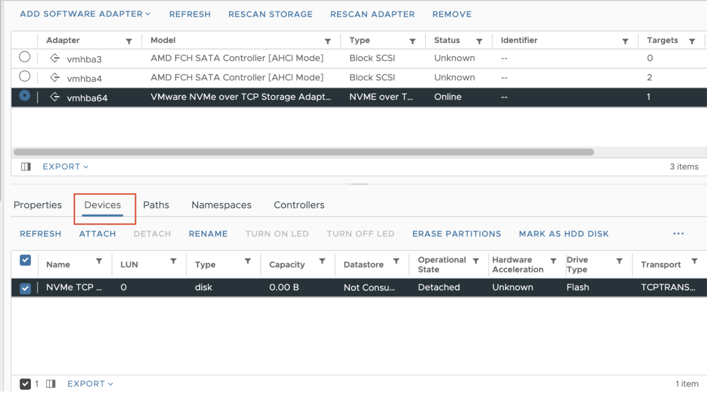The image size is (707, 395).
Task: Uncheck the NVMe TCP device row checkbox
Action: point(26,288)
